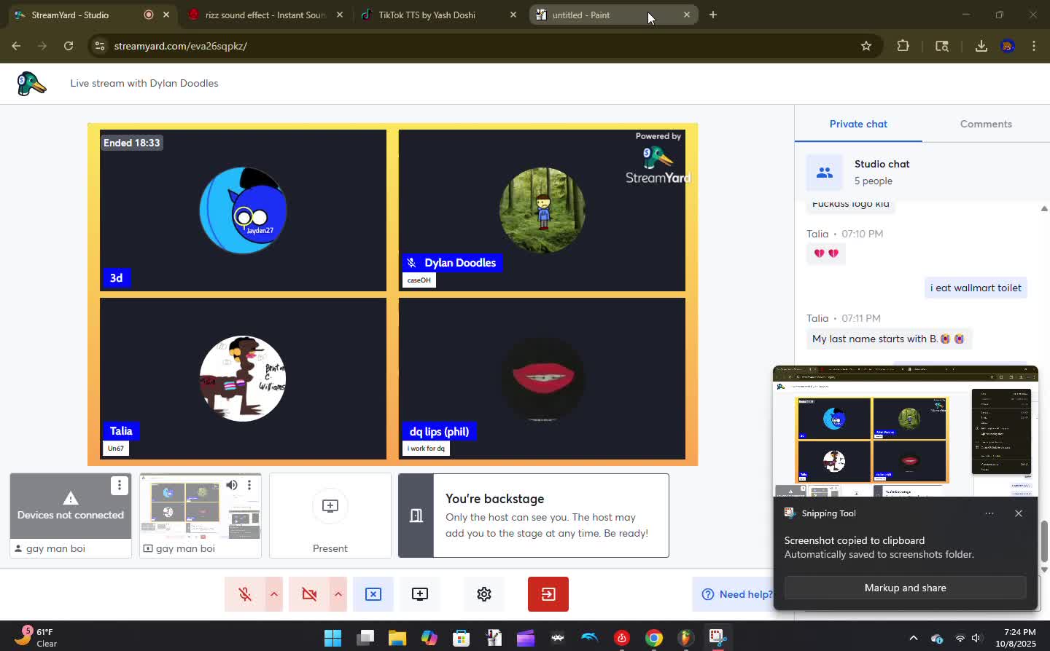The width and height of the screenshot is (1050, 651).
Task: Reload the StreamYard page
Action: (x=69, y=46)
